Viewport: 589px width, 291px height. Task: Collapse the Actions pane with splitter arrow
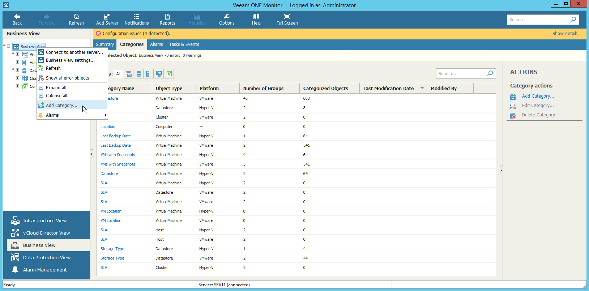[x=501, y=170]
